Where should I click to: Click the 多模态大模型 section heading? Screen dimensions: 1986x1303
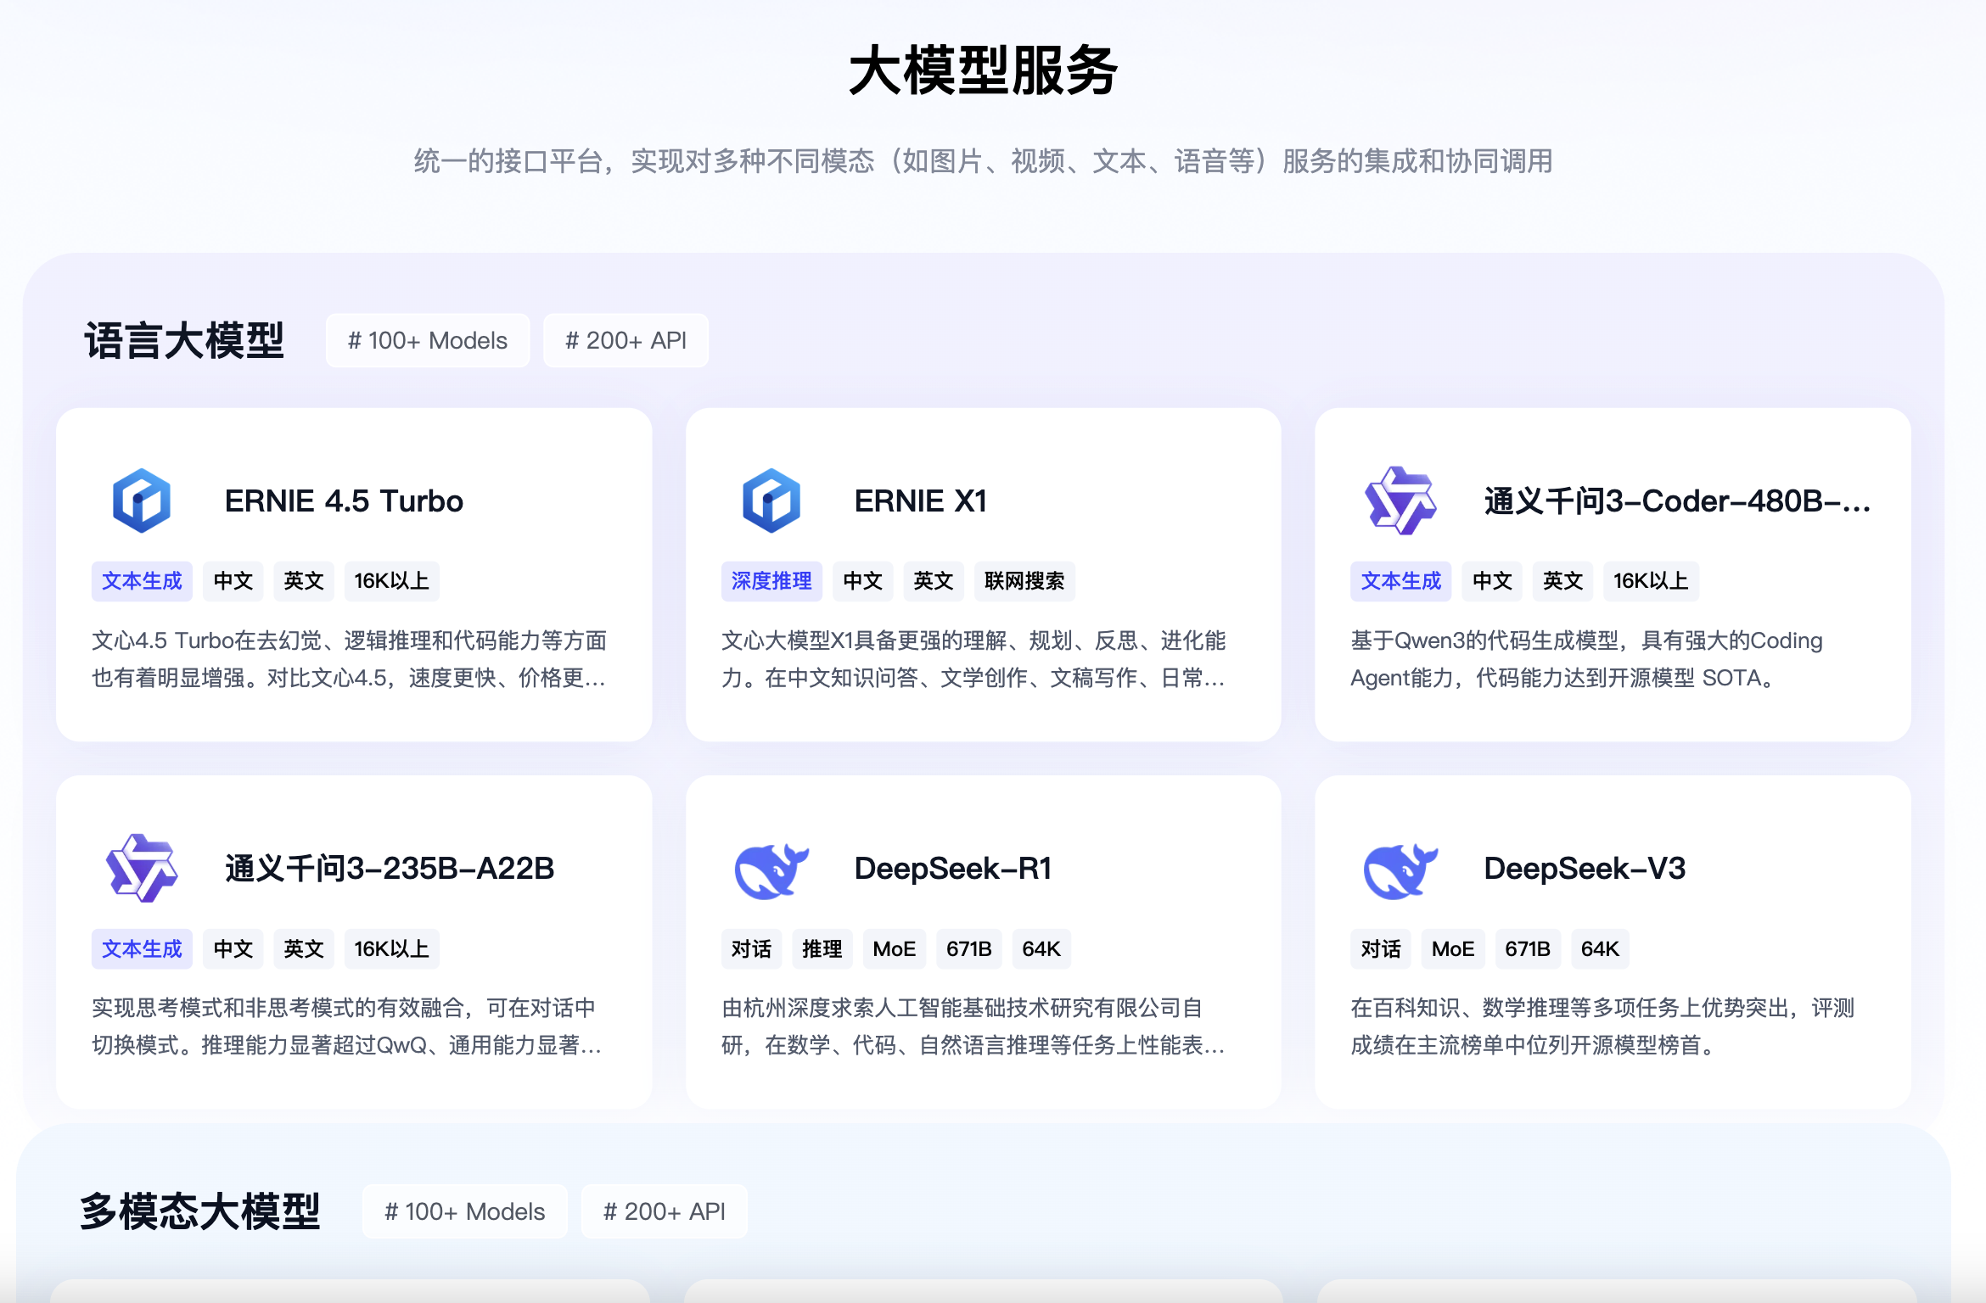tap(200, 1211)
